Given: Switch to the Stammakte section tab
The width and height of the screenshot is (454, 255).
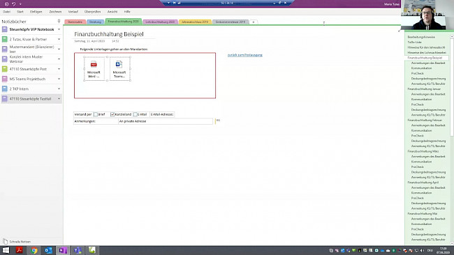Looking at the screenshot, I should [x=75, y=22].
